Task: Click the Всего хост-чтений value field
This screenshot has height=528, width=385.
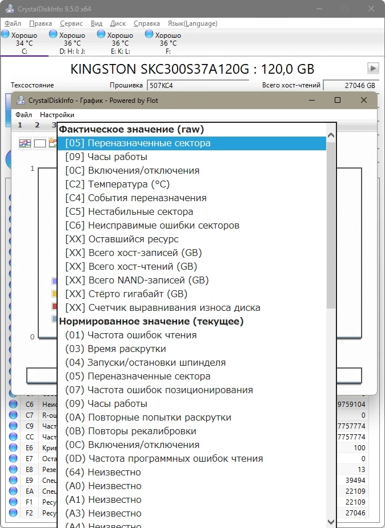Action: [x=350, y=86]
